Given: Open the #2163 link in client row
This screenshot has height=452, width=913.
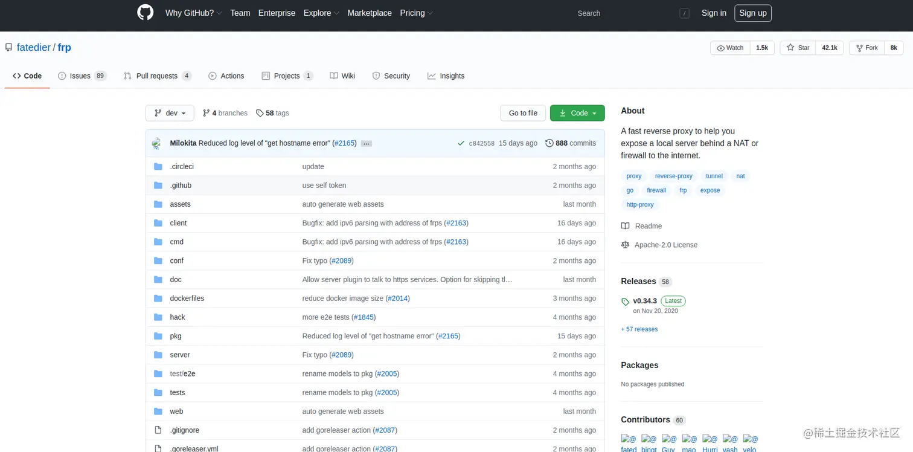Looking at the screenshot, I should (x=456, y=223).
